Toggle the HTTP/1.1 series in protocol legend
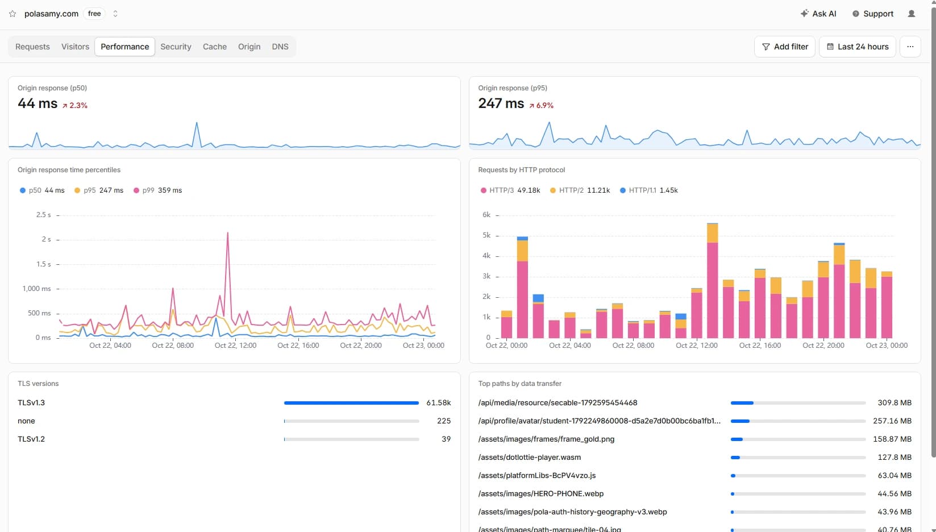The width and height of the screenshot is (936, 532). click(x=649, y=190)
